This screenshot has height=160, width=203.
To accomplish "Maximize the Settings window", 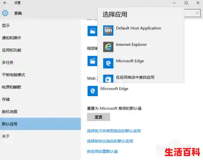I will (x=186, y=3).
